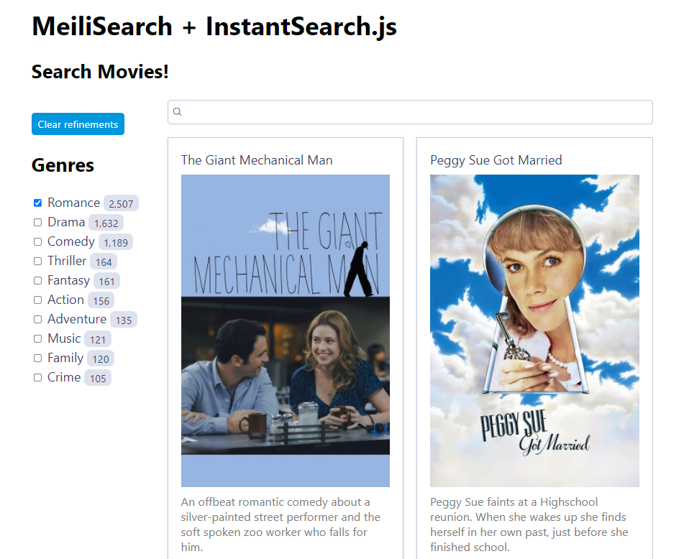Check the Drama genre checkbox
684x559 pixels.
[38, 222]
